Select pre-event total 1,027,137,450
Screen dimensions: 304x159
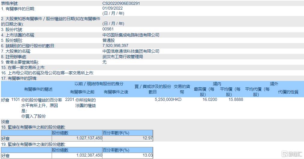click(89, 138)
